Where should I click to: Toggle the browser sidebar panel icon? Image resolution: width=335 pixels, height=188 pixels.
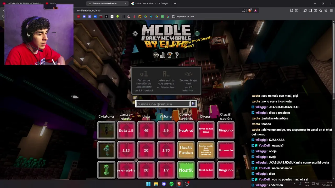[310, 10]
